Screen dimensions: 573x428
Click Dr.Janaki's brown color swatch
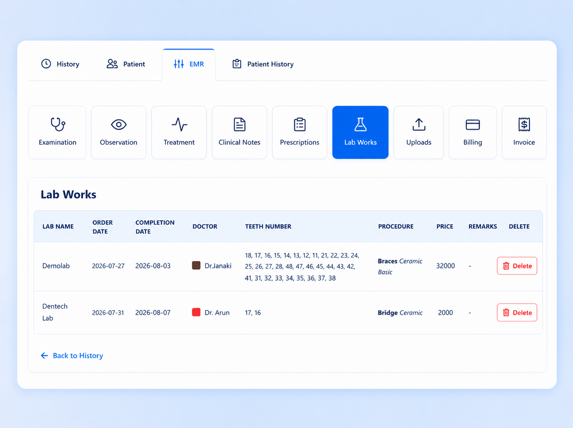(x=196, y=265)
